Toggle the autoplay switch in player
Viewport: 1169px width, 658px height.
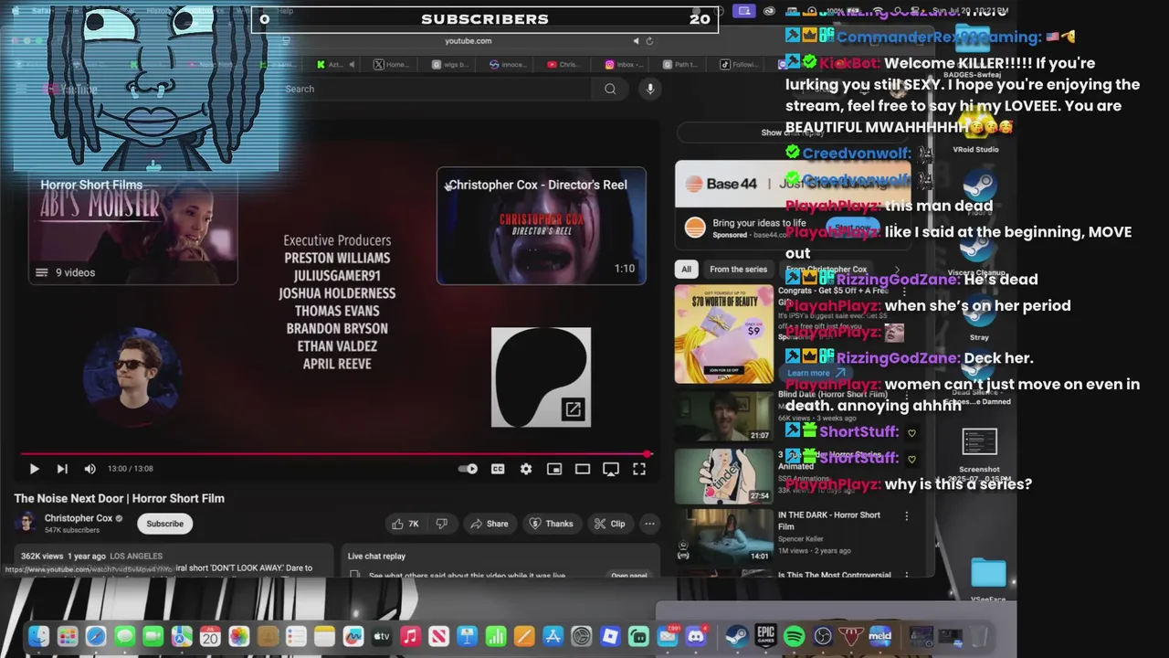(x=468, y=469)
